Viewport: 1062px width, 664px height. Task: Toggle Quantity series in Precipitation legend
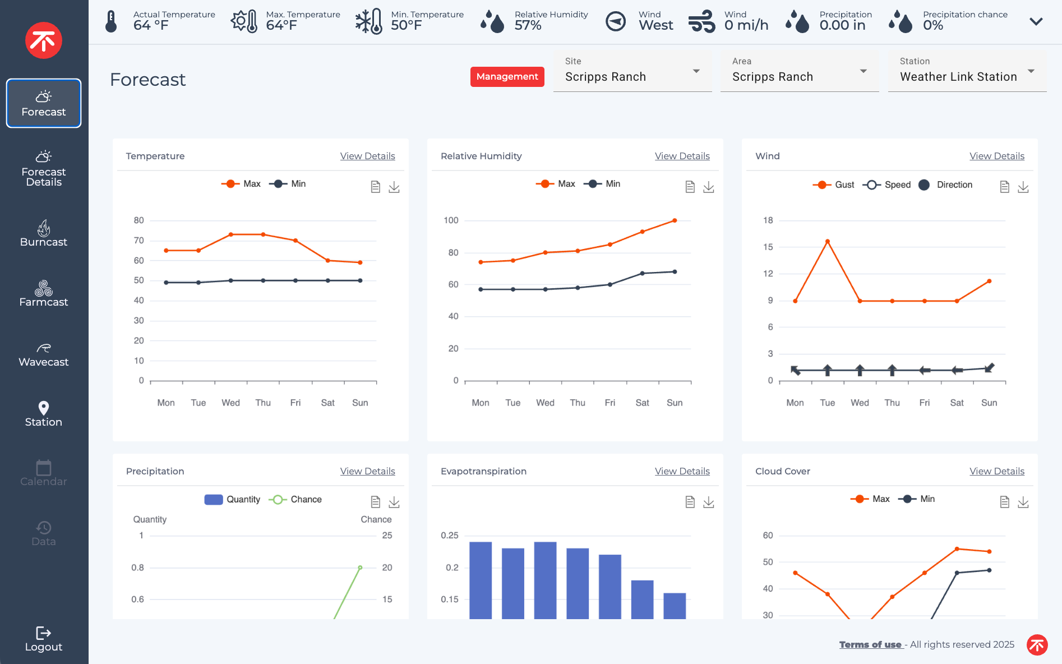232,500
